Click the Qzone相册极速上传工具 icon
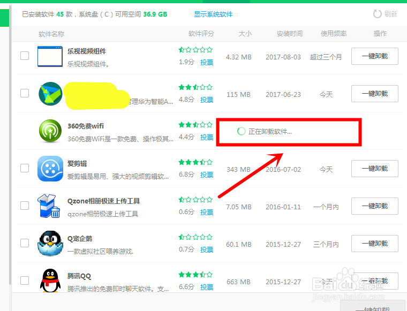The height and width of the screenshot is (311, 407). pyautogui.click(x=49, y=206)
